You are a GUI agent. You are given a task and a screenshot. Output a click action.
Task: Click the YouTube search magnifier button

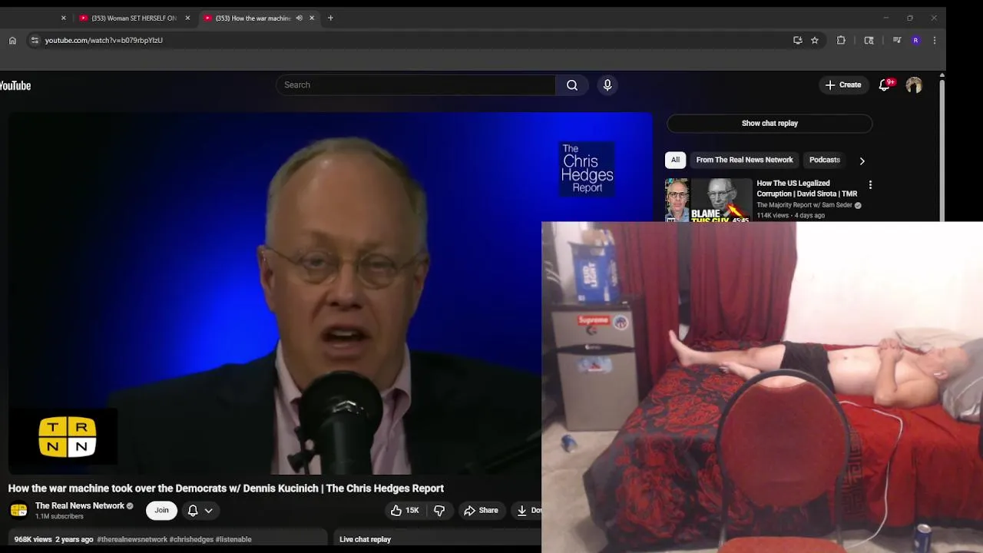coord(572,85)
